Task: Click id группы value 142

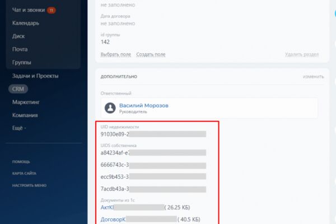Action: tap(105, 42)
